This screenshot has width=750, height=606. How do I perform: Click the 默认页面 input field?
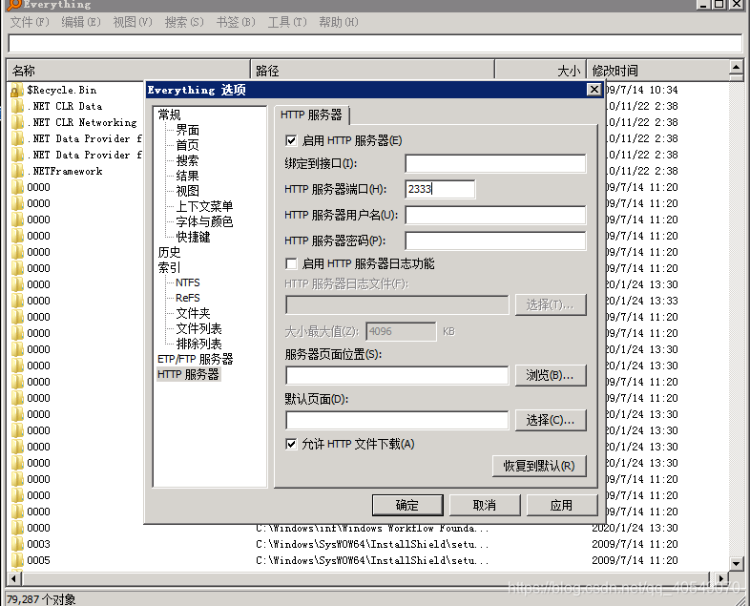tap(397, 420)
